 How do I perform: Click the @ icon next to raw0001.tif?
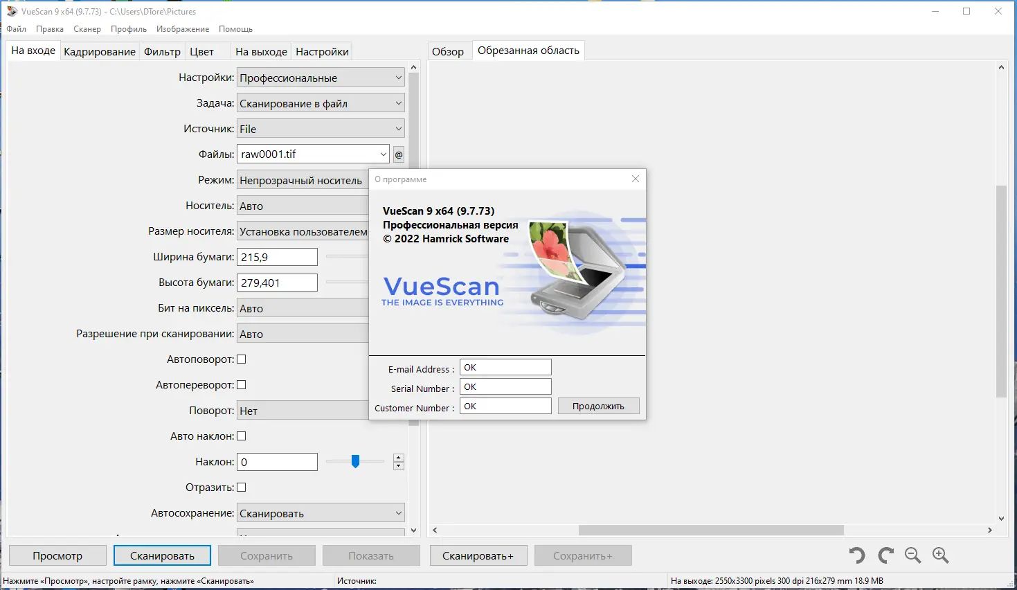coord(398,154)
